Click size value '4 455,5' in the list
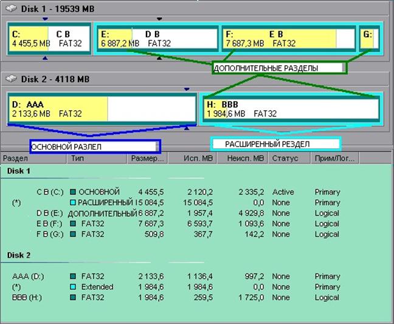The width and height of the screenshot is (394, 324). coord(151,192)
